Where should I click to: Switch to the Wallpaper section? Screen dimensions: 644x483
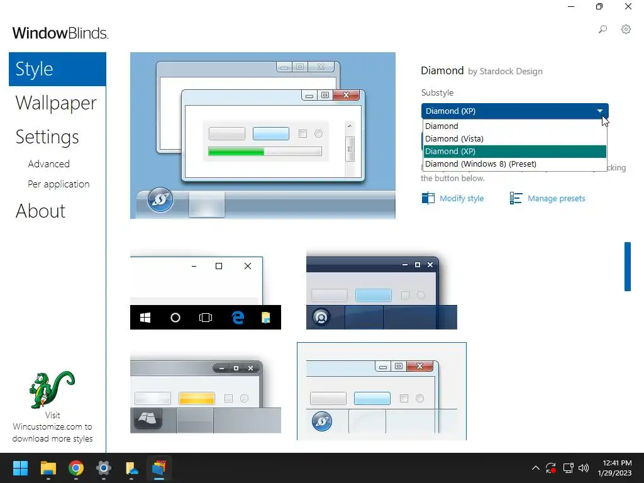56,103
